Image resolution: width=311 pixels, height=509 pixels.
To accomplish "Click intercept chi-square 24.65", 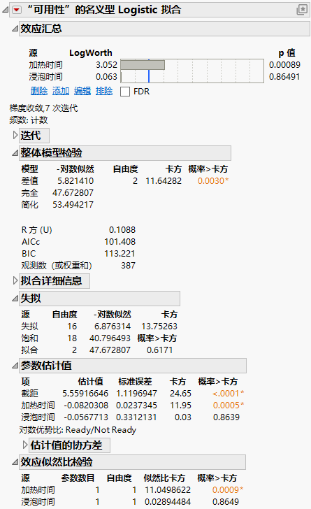I will (180, 394).
